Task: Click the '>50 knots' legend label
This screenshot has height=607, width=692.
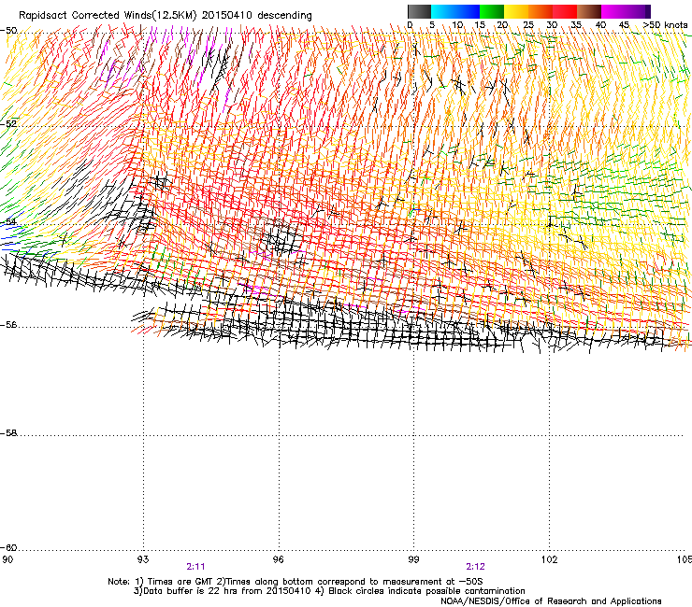Action: point(665,25)
